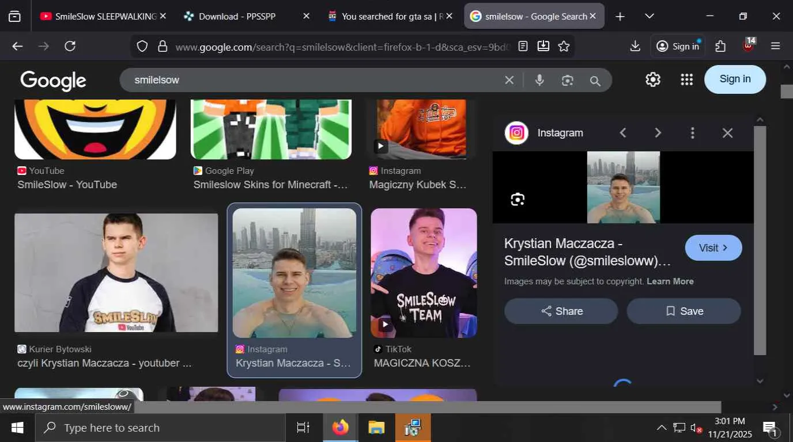This screenshot has height=442, width=793.
Task: Click the preview panel vertical scrollbar
Action: [x=760, y=241]
